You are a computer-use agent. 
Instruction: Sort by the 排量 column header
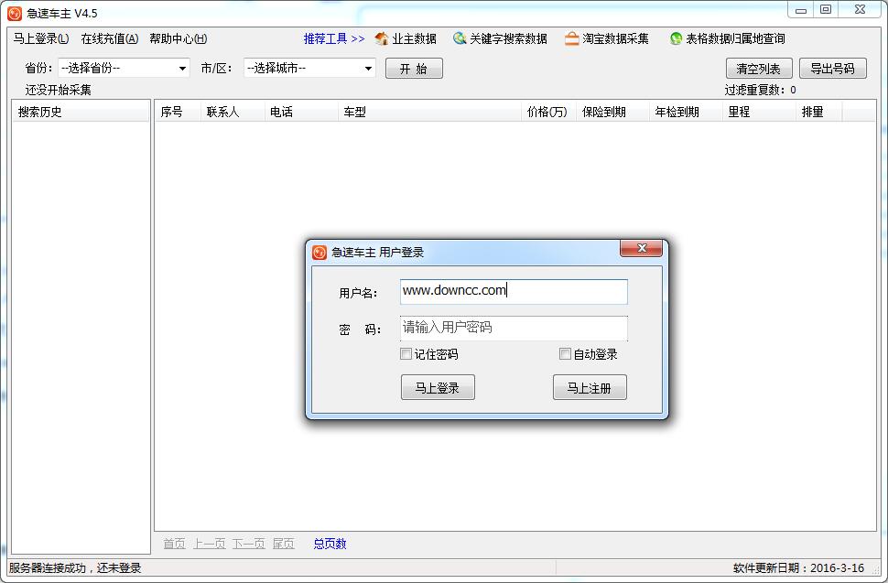click(x=819, y=112)
